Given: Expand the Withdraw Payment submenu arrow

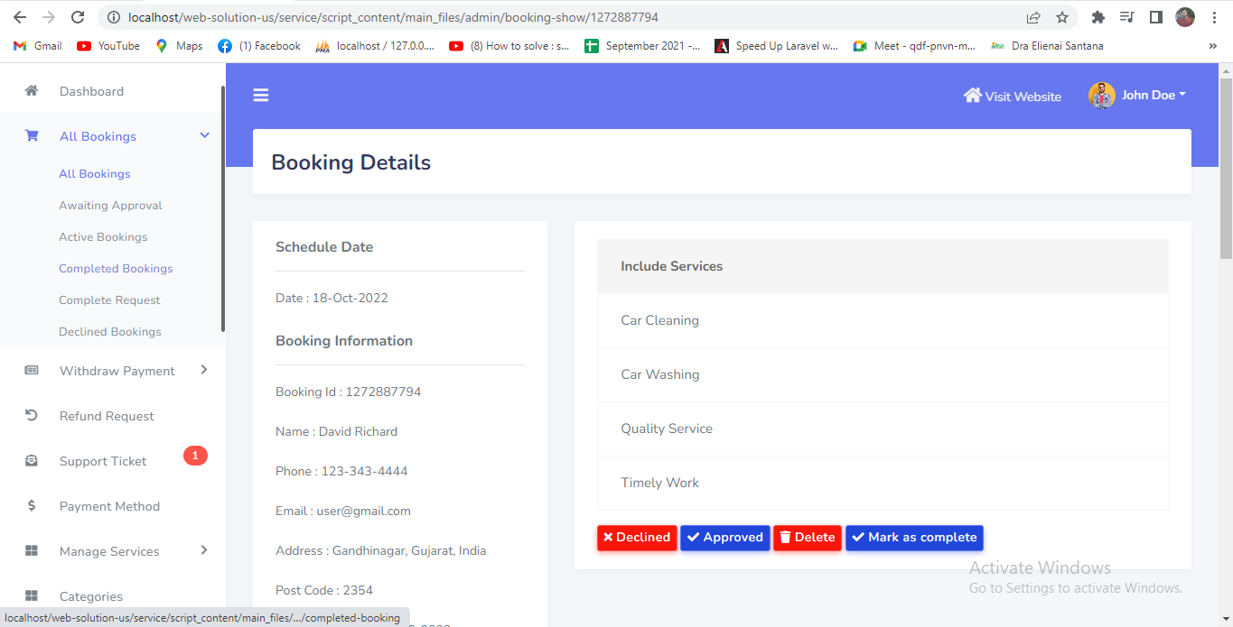Looking at the screenshot, I should pos(204,370).
